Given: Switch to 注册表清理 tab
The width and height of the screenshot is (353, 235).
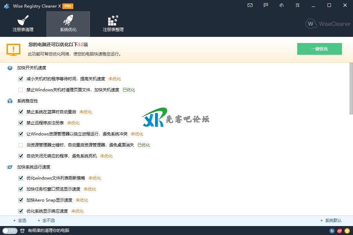Looking at the screenshot, I should click(x=23, y=24).
